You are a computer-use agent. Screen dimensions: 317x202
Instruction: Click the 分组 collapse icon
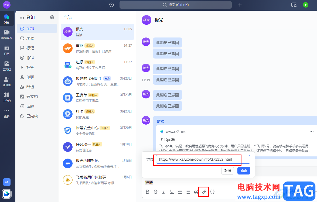pos(22,17)
